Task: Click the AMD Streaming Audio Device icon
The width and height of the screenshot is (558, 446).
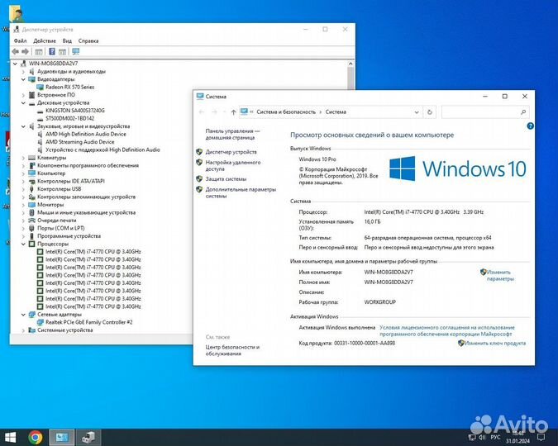Action: click(x=41, y=142)
